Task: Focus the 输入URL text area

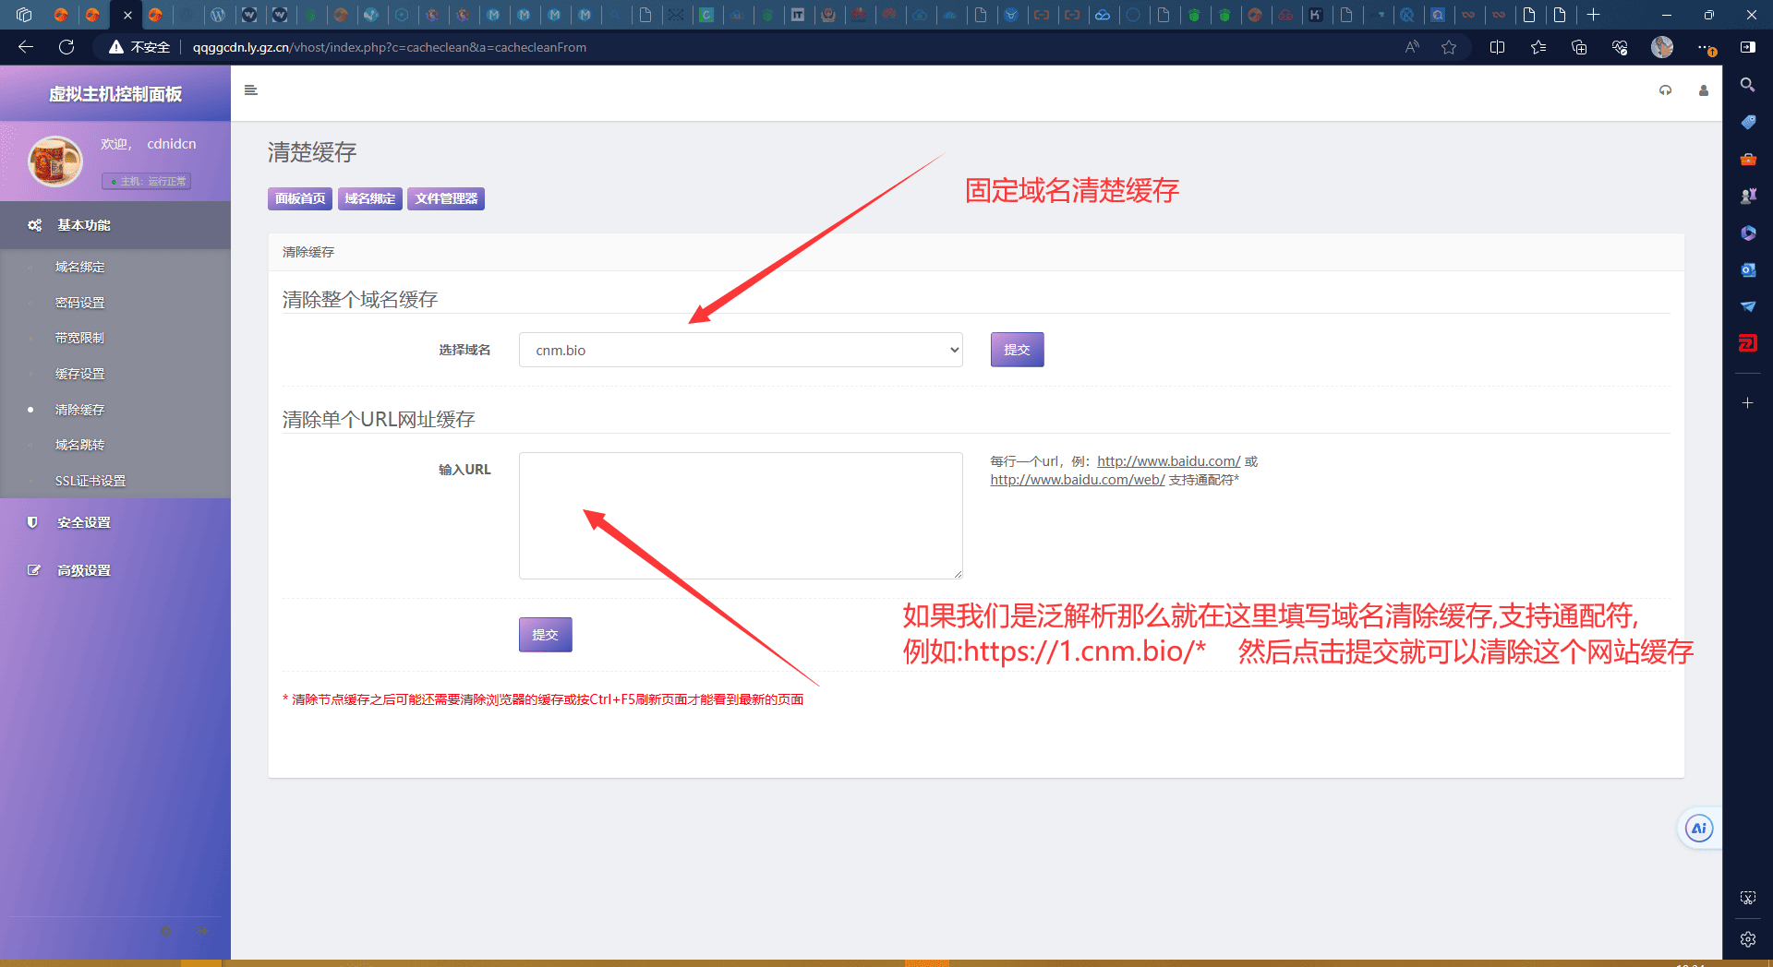Action: 741,516
